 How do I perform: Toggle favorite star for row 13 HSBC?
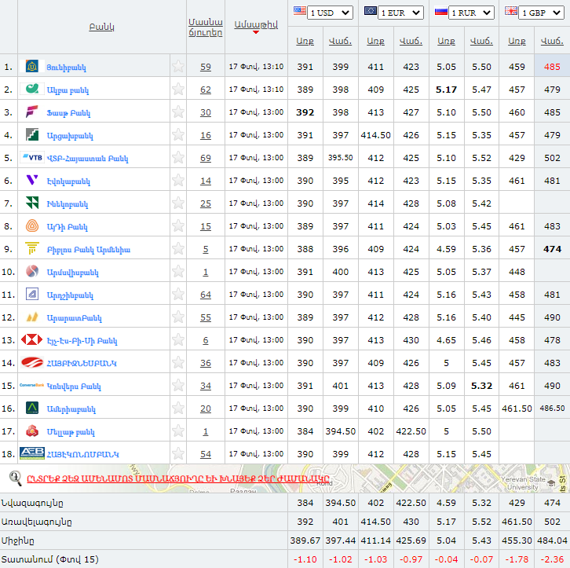(x=178, y=339)
